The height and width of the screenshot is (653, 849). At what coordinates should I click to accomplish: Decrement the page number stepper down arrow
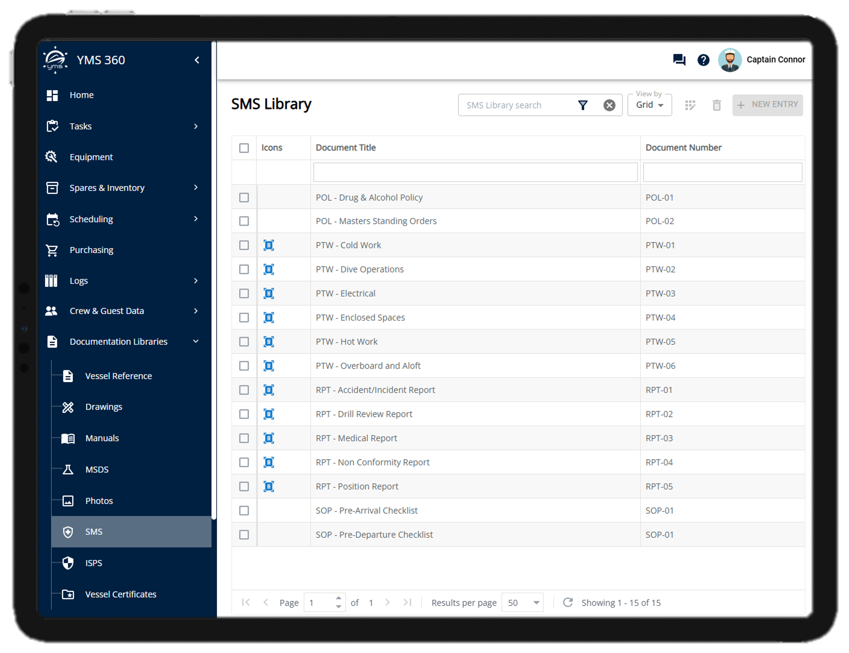coord(339,606)
